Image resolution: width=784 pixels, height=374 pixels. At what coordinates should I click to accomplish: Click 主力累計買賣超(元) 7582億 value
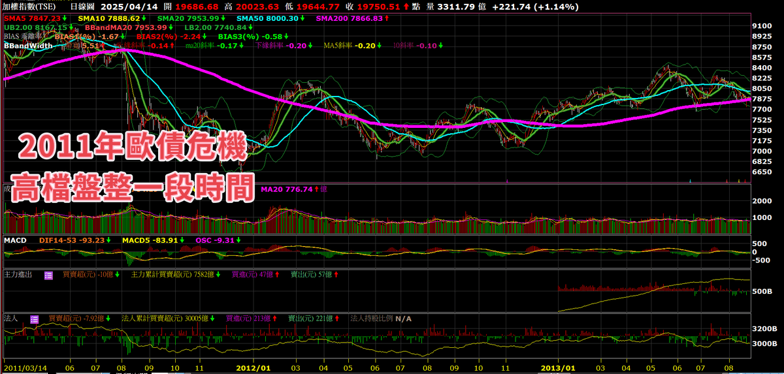[173, 276]
